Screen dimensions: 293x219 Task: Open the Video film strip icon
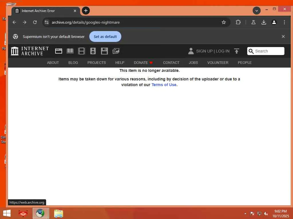(x=82, y=51)
